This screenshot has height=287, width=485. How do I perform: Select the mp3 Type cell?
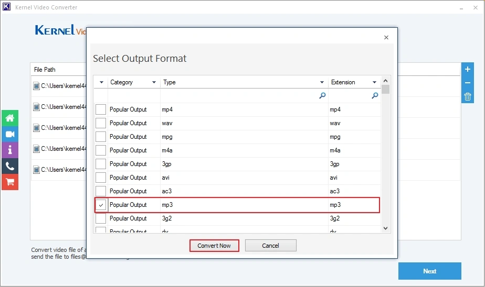click(x=244, y=205)
